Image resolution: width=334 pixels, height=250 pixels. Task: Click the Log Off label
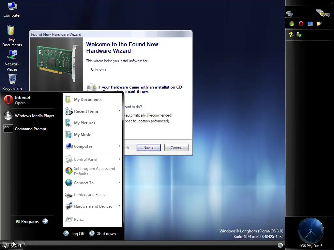click(x=78, y=234)
